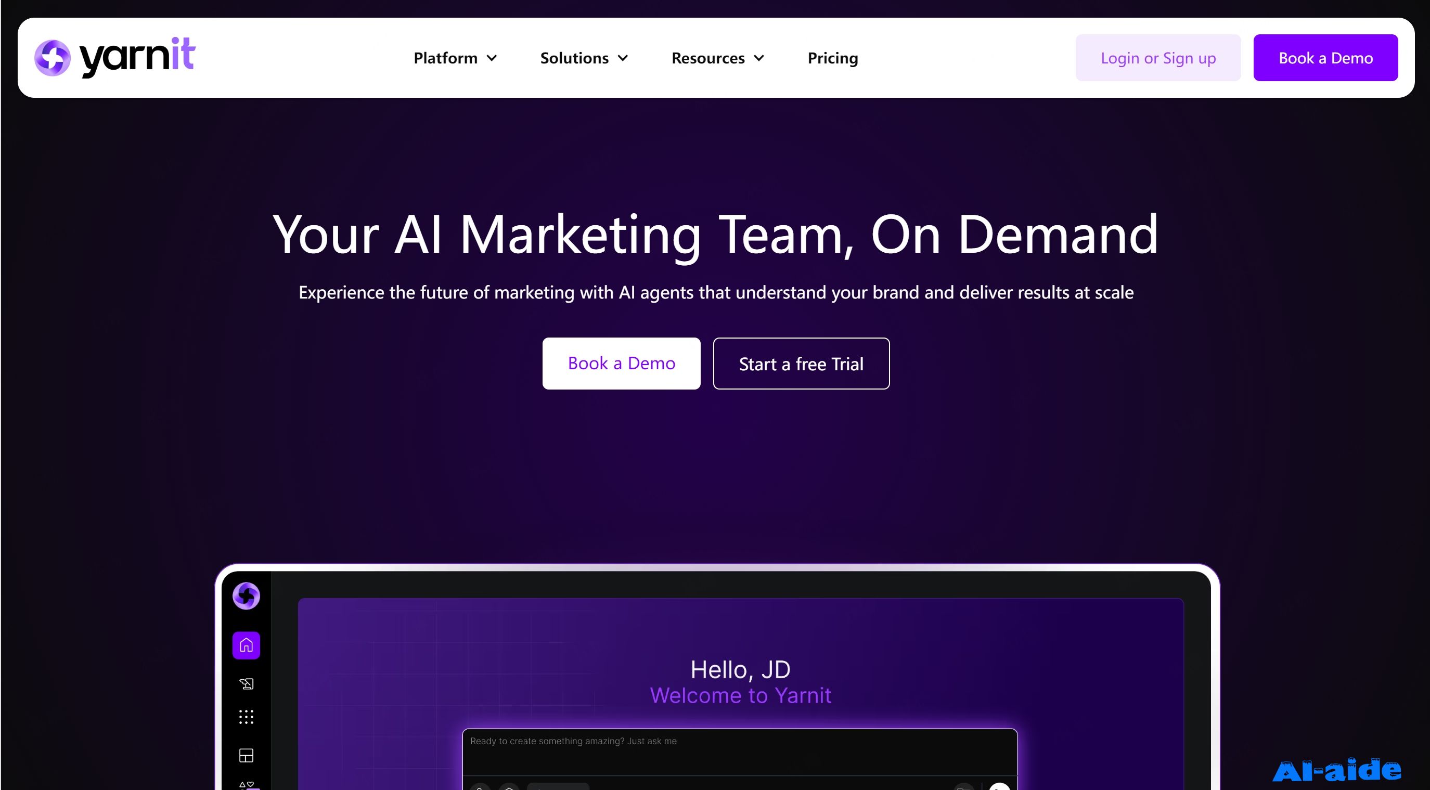Click the purple Book a Demo navbar button
This screenshot has width=1430, height=790.
pos(1325,58)
